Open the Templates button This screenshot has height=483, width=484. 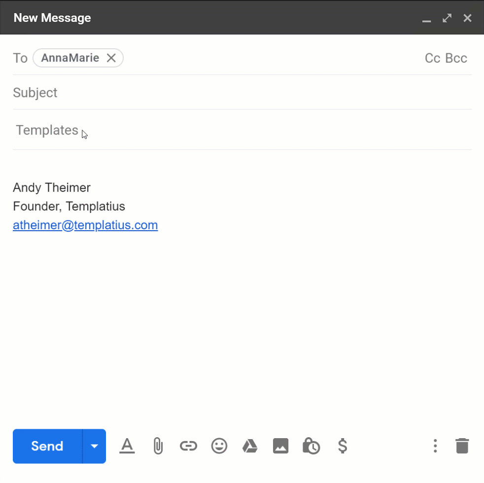(47, 130)
